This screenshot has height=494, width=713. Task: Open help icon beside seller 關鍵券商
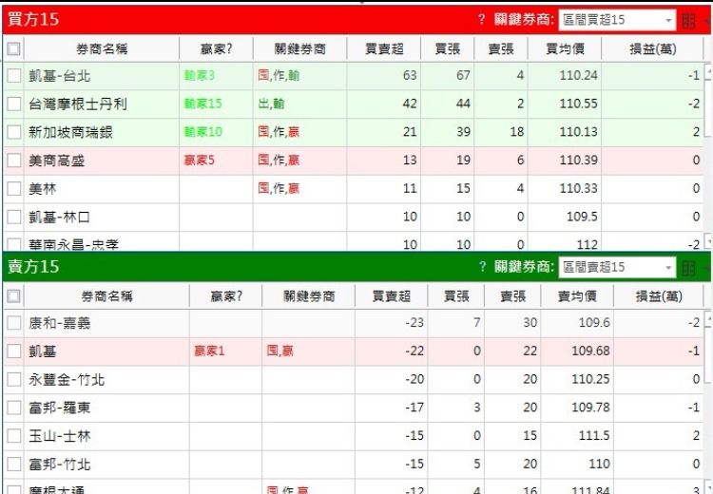[x=482, y=267]
